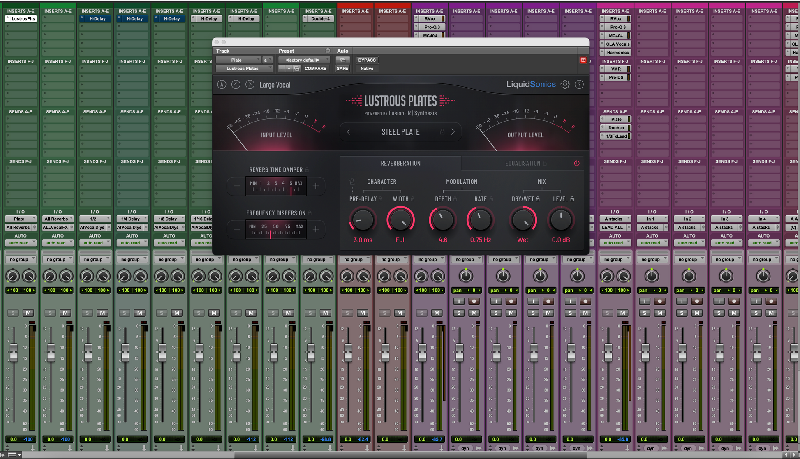This screenshot has width=800, height=459.
Task: Click the LustrosPlts insert slot on first track
Action: 23,19
